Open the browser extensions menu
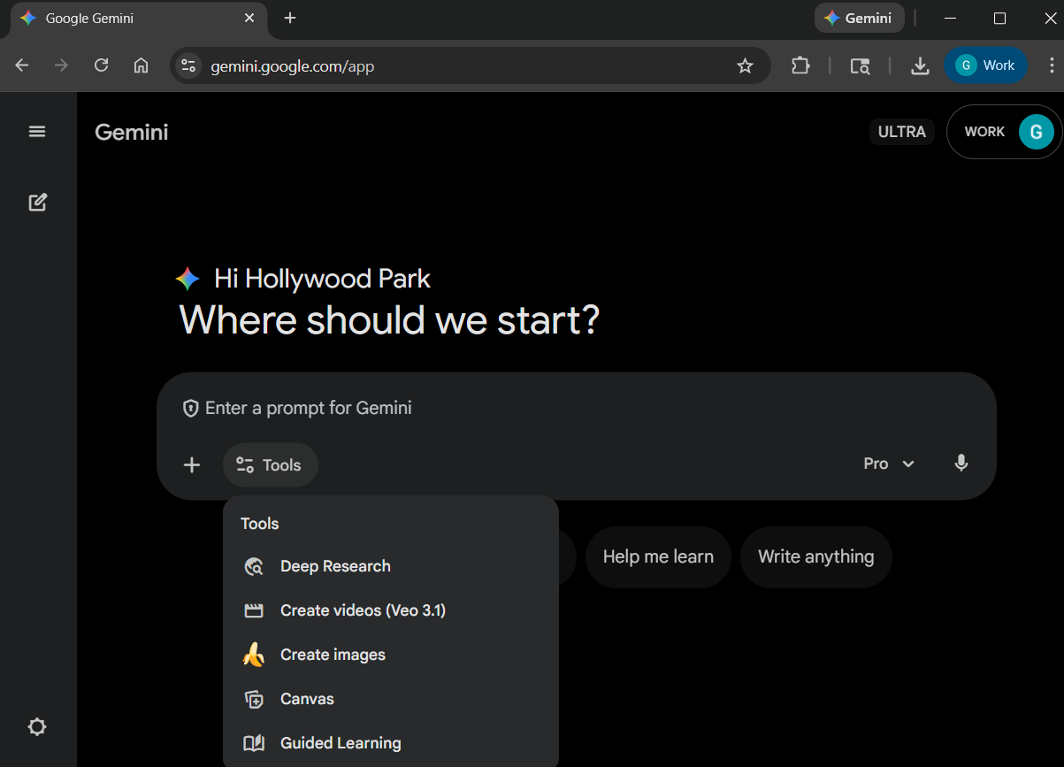The width and height of the screenshot is (1064, 767). click(x=800, y=65)
